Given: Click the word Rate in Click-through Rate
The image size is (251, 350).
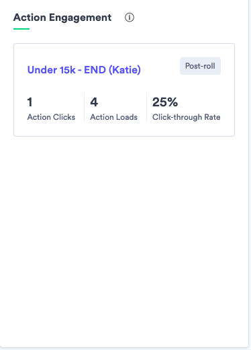Looking at the screenshot, I should (212, 117).
